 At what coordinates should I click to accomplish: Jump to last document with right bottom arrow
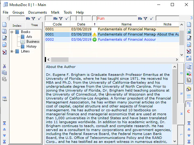(x=189, y=141)
